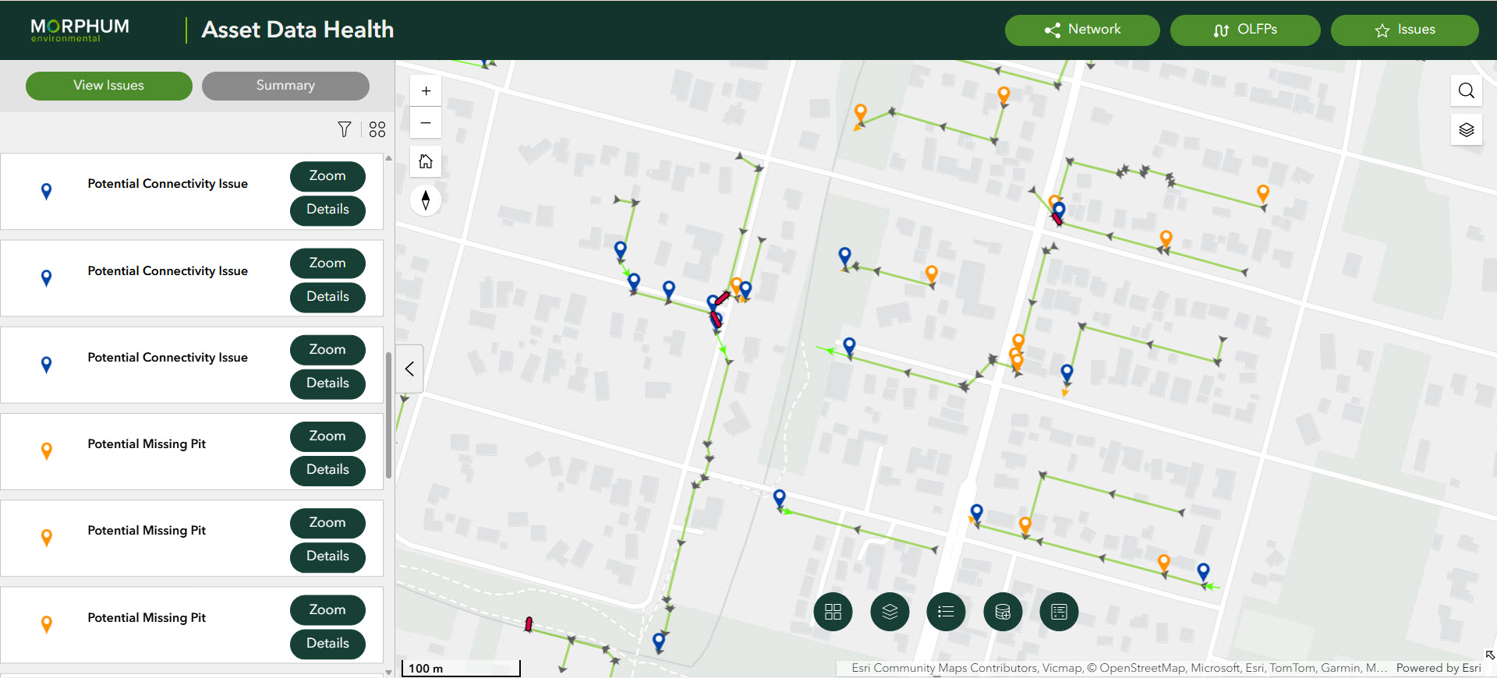Open the Issues view button

click(1404, 30)
